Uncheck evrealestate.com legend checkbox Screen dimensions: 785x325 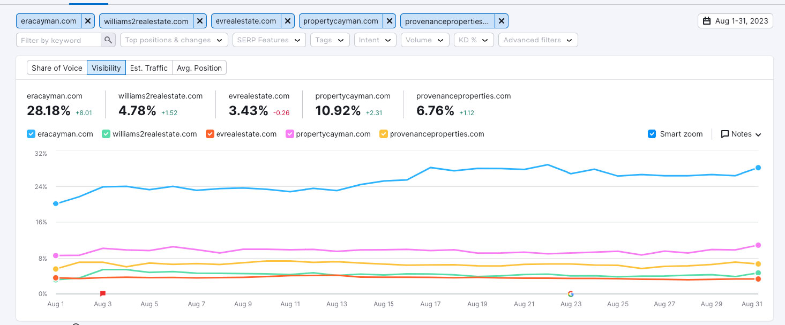[x=210, y=134]
